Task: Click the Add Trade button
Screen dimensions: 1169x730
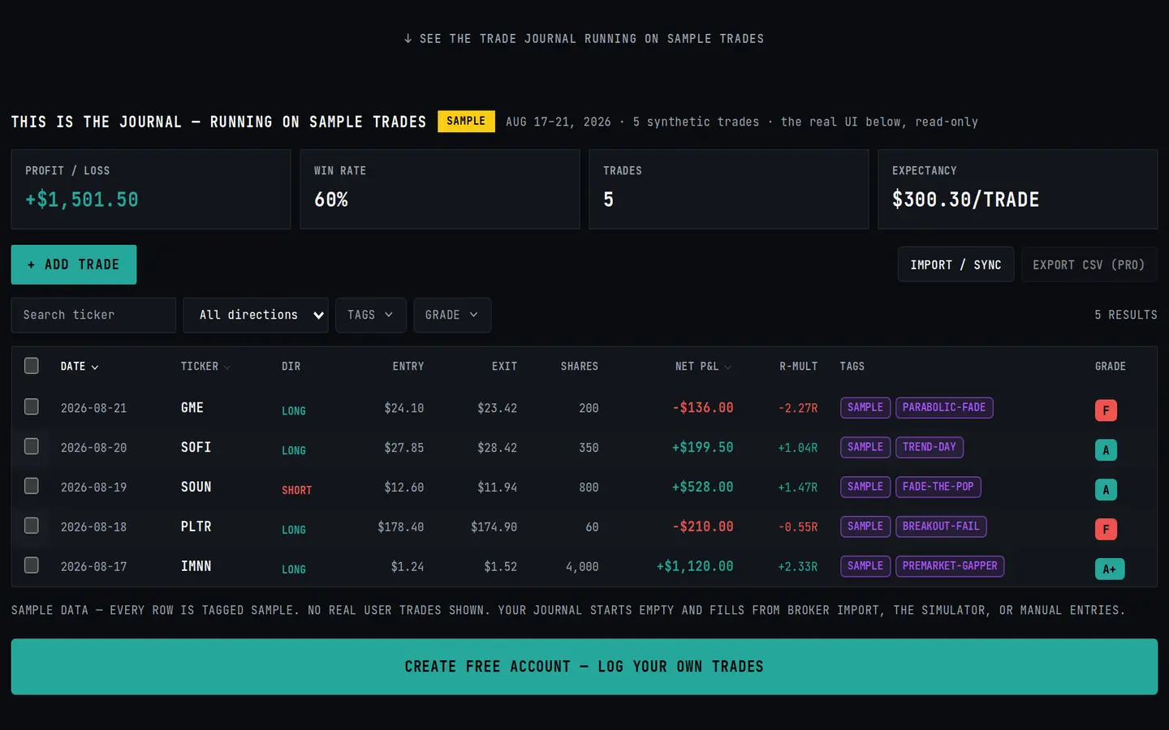Action: (74, 264)
